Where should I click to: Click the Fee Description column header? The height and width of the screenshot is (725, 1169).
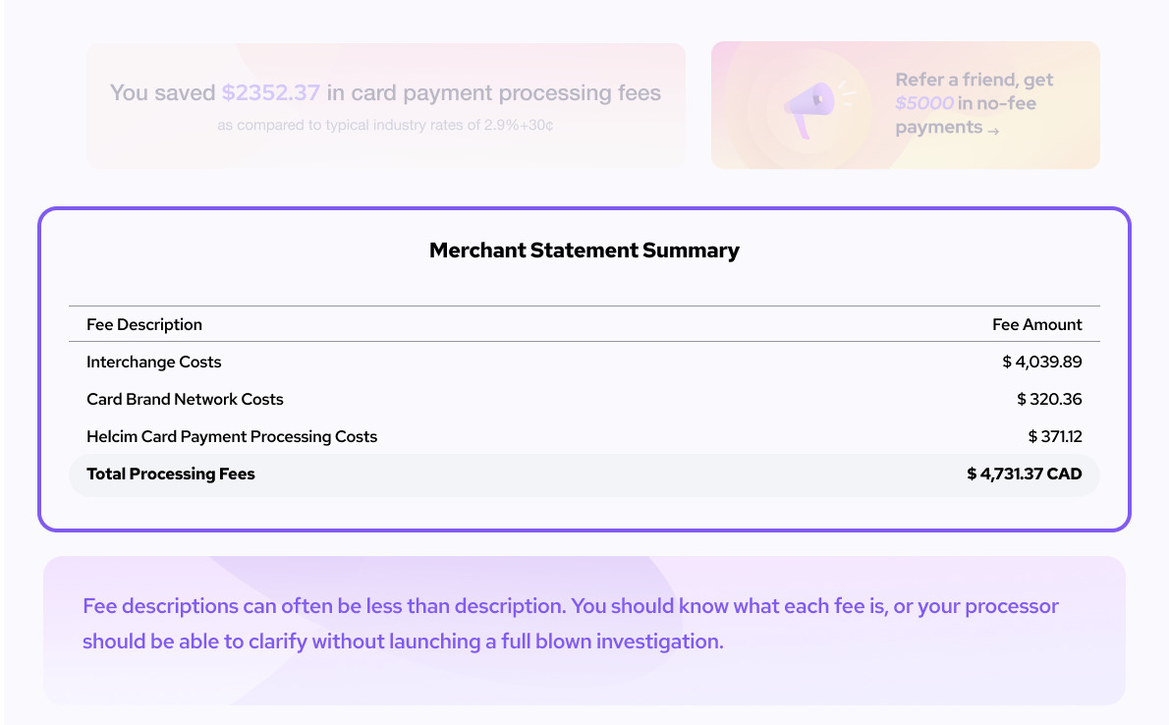[143, 324]
